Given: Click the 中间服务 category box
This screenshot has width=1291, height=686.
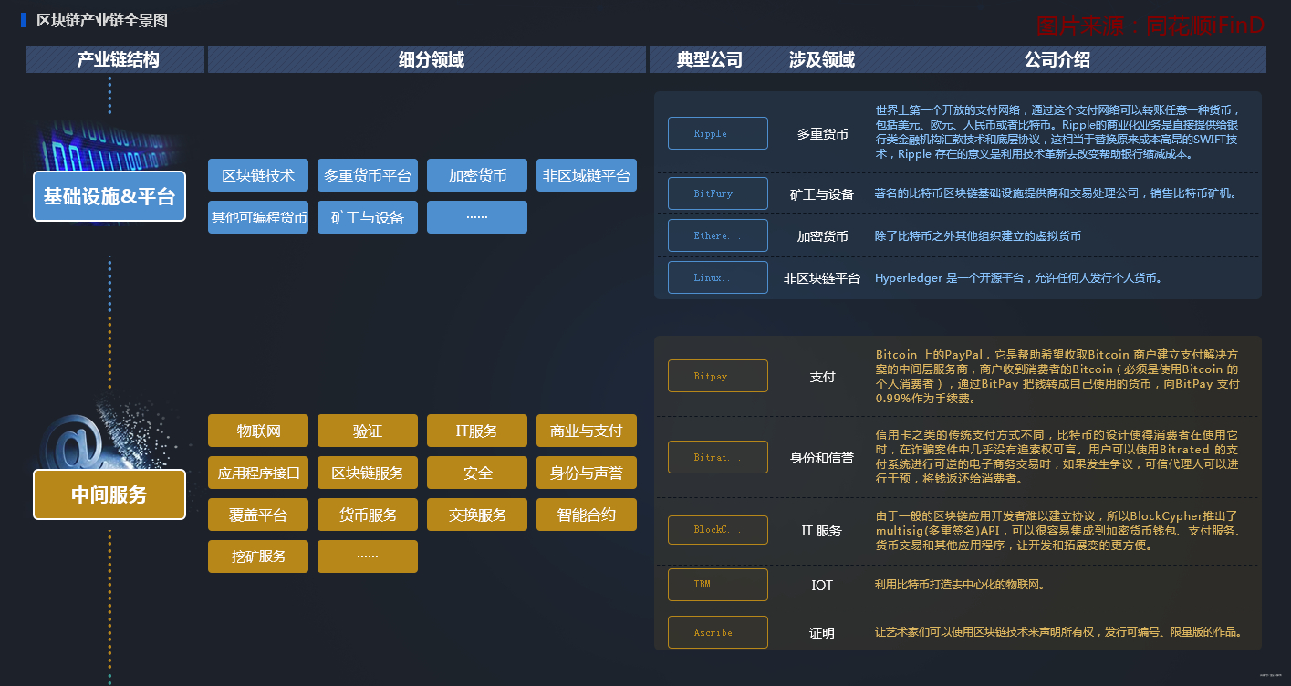Looking at the screenshot, I should click(109, 494).
